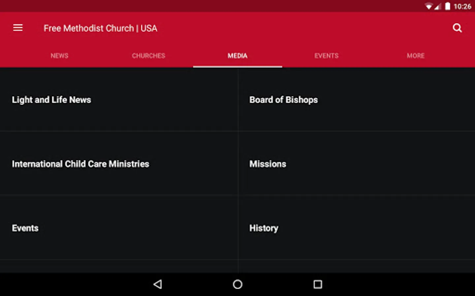Tap the Android home button
The height and width of the screenshot is (296, 475).
(237, 284)
